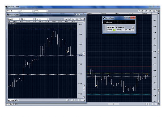Click time zoom slider in 5 min window
The image size is (166, 117).
(x=79, y=100)
